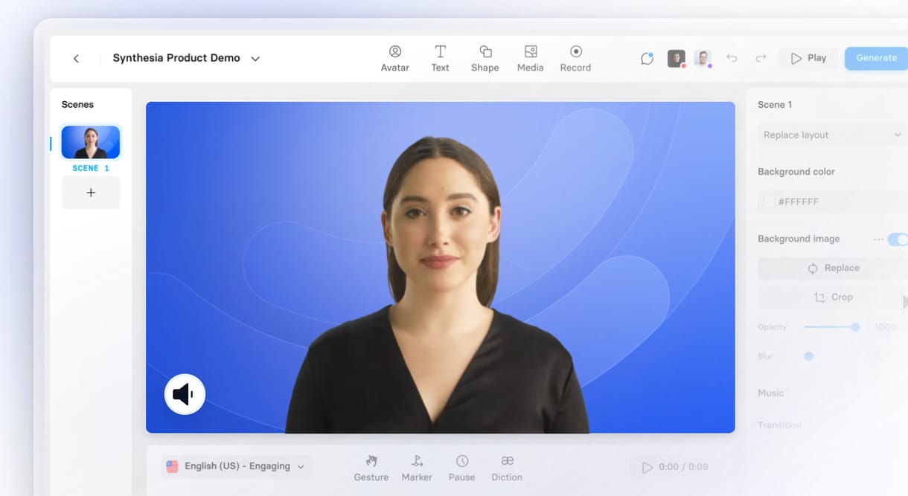
Task: Replace the background image
Action: [833, 268]
